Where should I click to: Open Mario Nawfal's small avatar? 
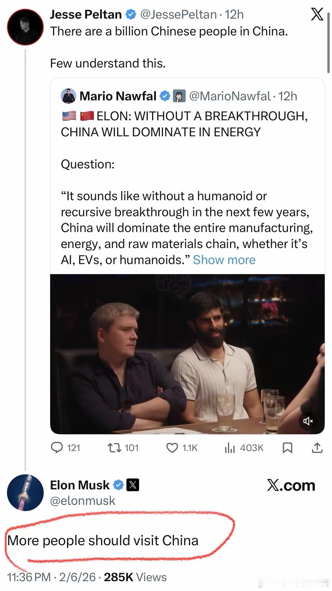click(69, 96)
